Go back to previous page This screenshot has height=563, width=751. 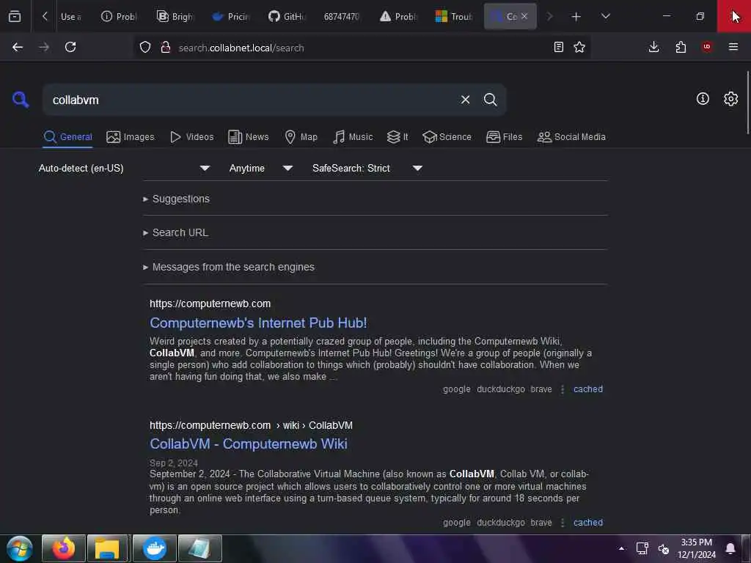18,47
